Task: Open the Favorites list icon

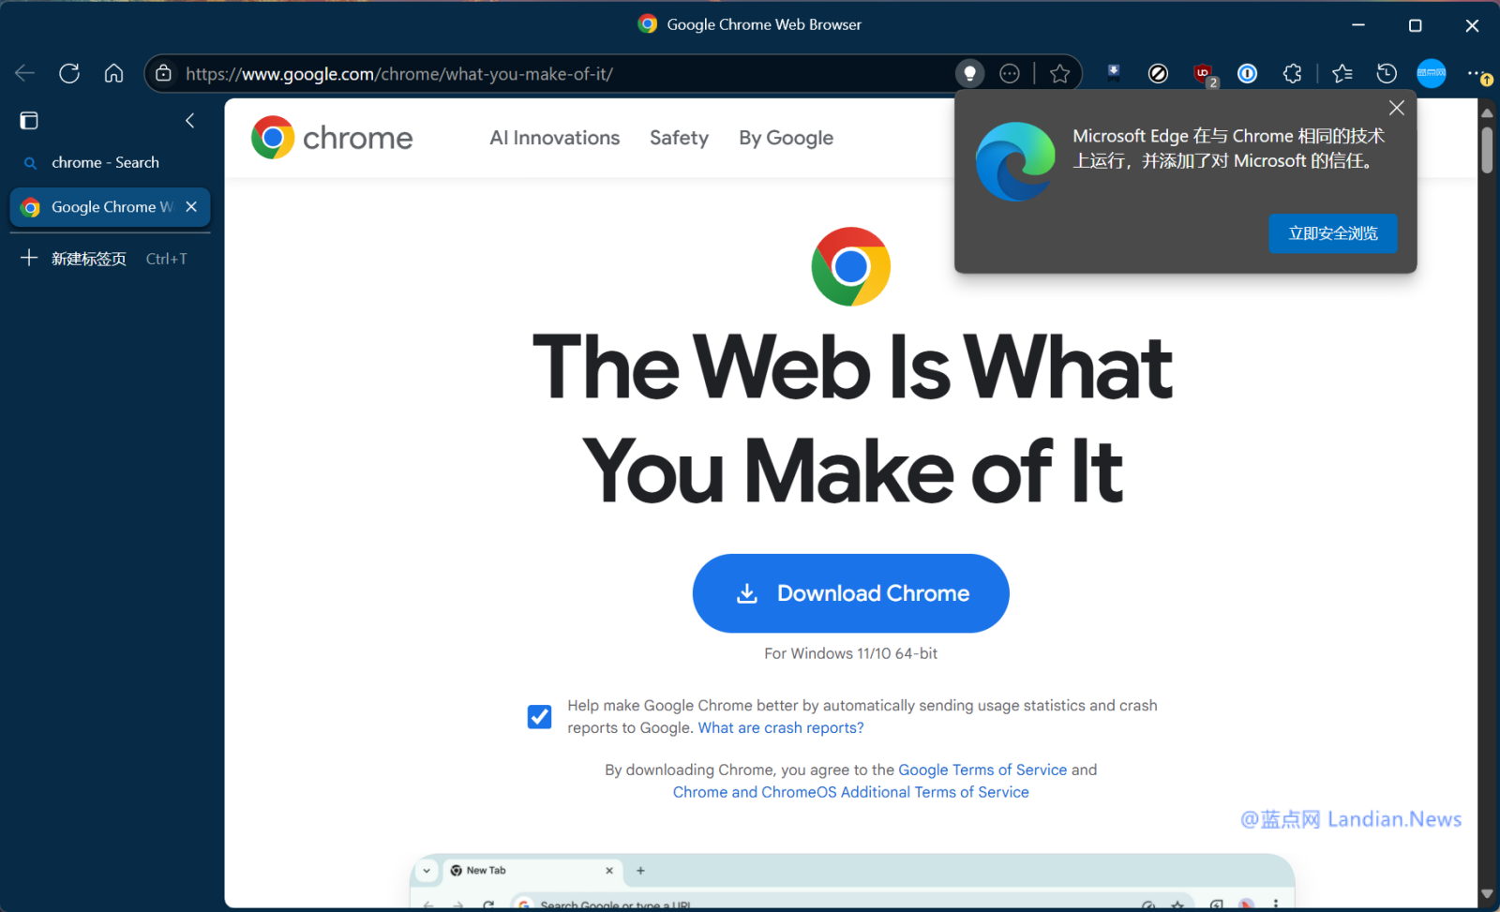Action: 1342,73
